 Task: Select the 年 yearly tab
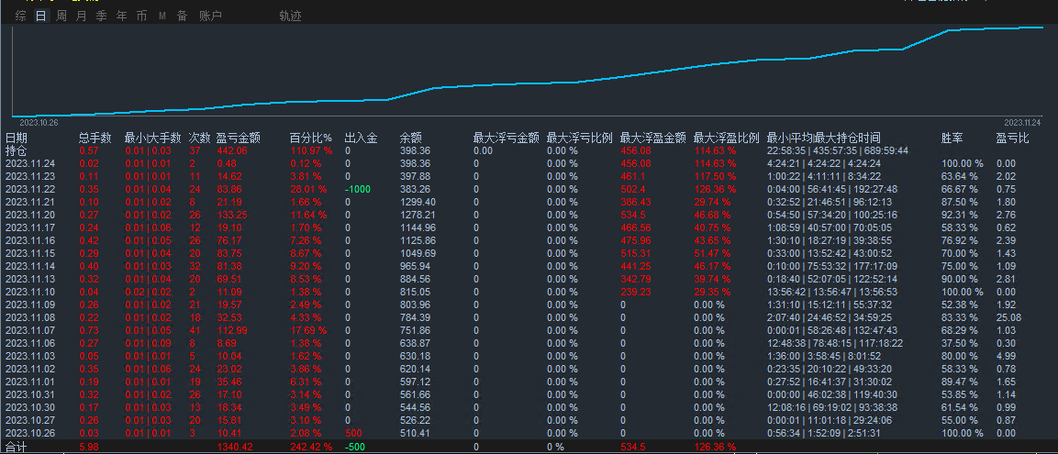pos(121,17)
